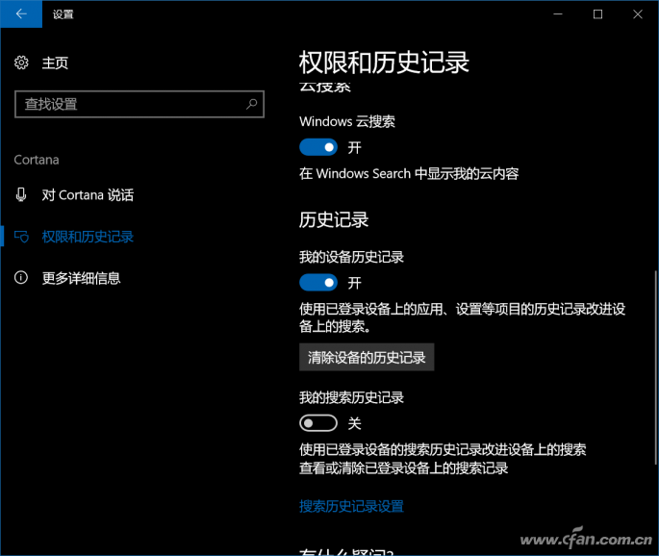
Task: Click the info icon beside 更多详细信息
Action: coord(22,278)
